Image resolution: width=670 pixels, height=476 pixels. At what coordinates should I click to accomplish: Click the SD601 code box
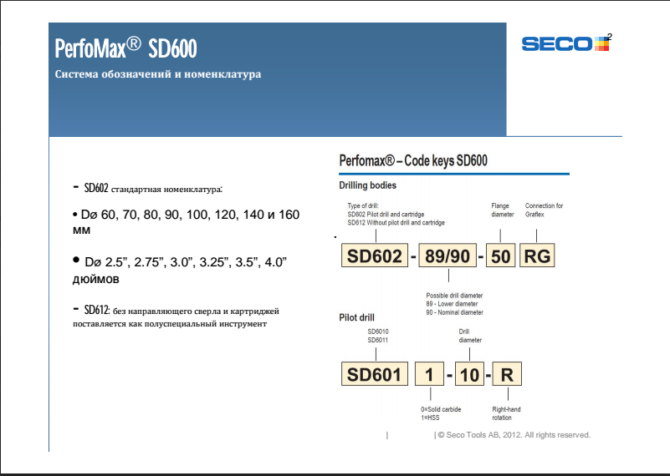point(375,374)
